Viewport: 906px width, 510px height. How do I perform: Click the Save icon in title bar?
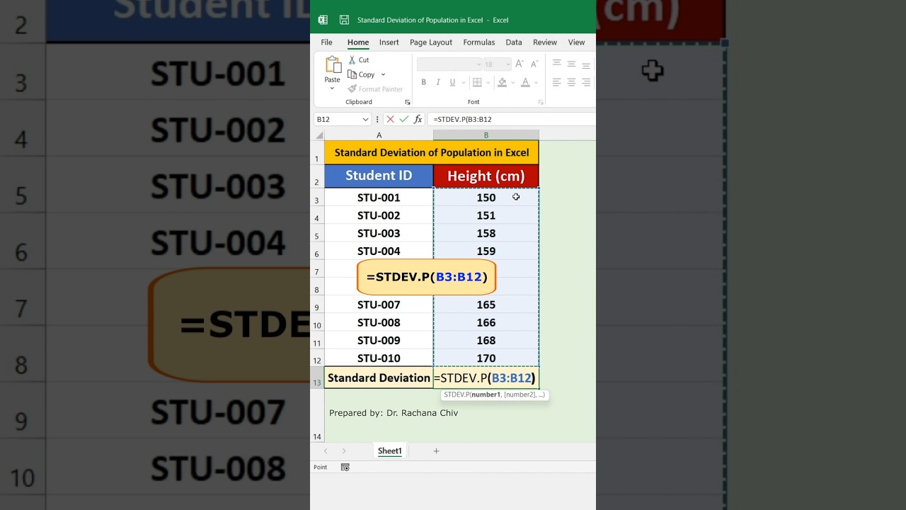[x=344, y=20]
